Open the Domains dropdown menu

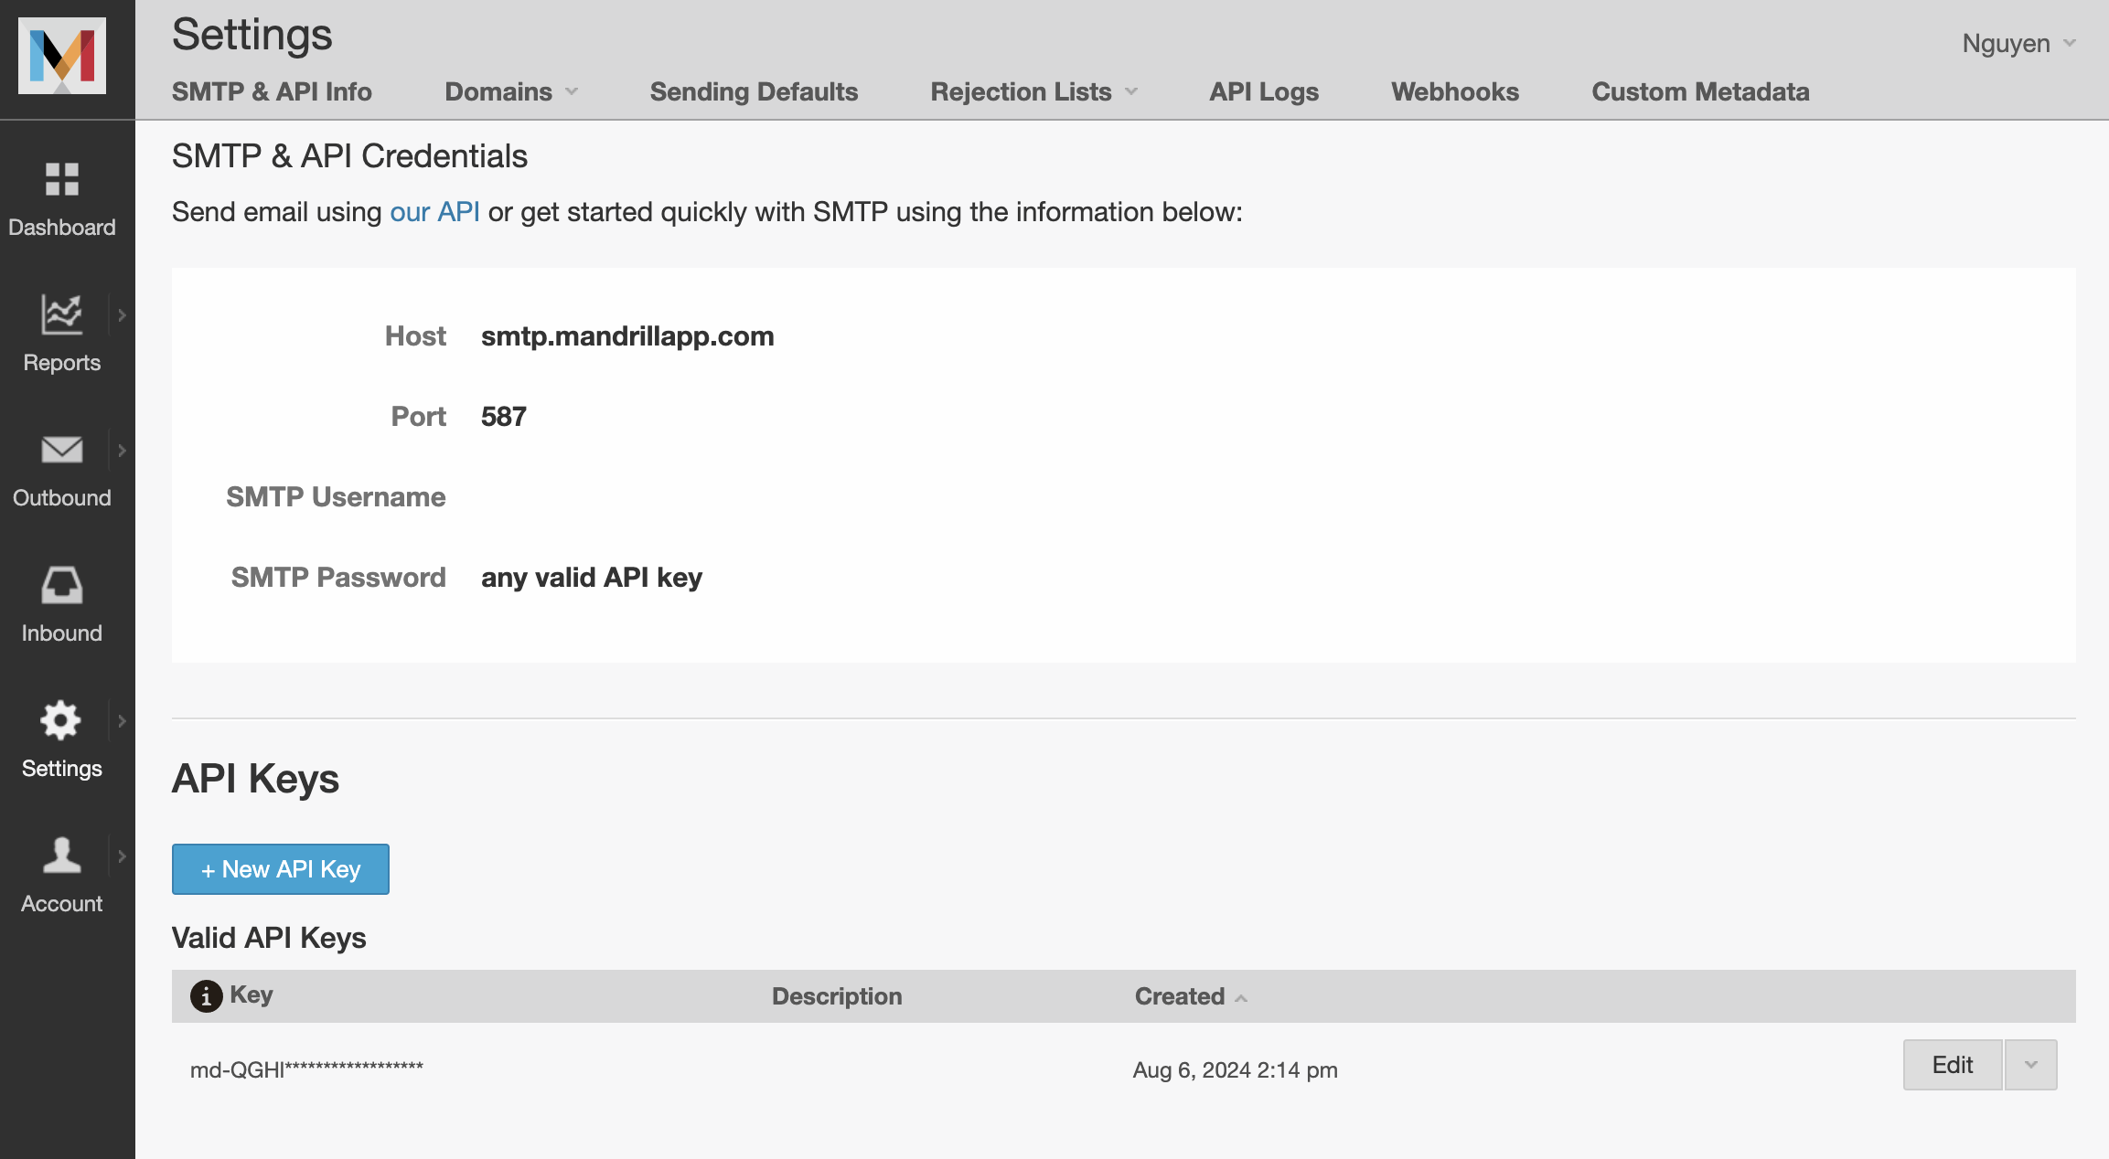pos(511,91)
